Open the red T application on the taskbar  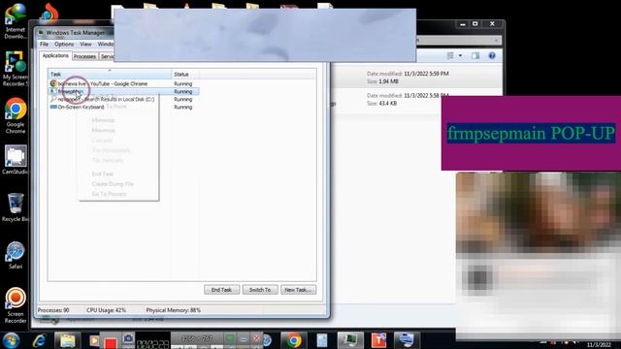(x=378, y=340)
